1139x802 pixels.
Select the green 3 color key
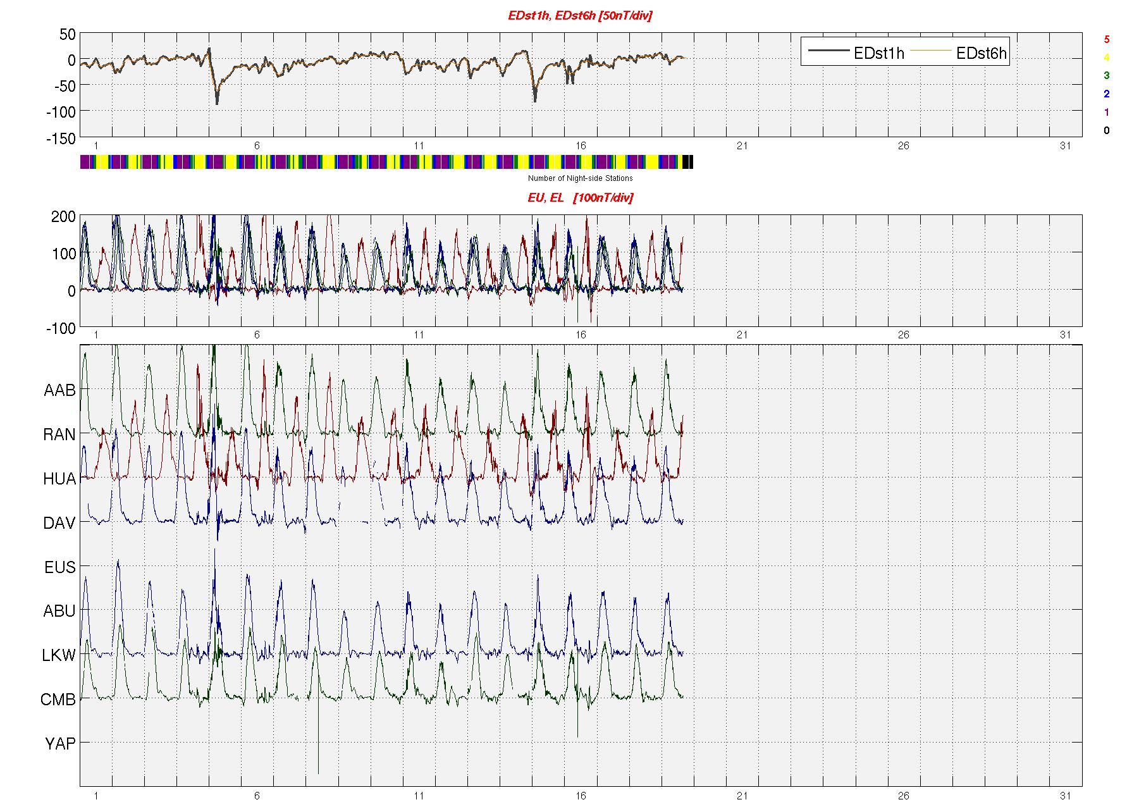[x=1106, y=75]
